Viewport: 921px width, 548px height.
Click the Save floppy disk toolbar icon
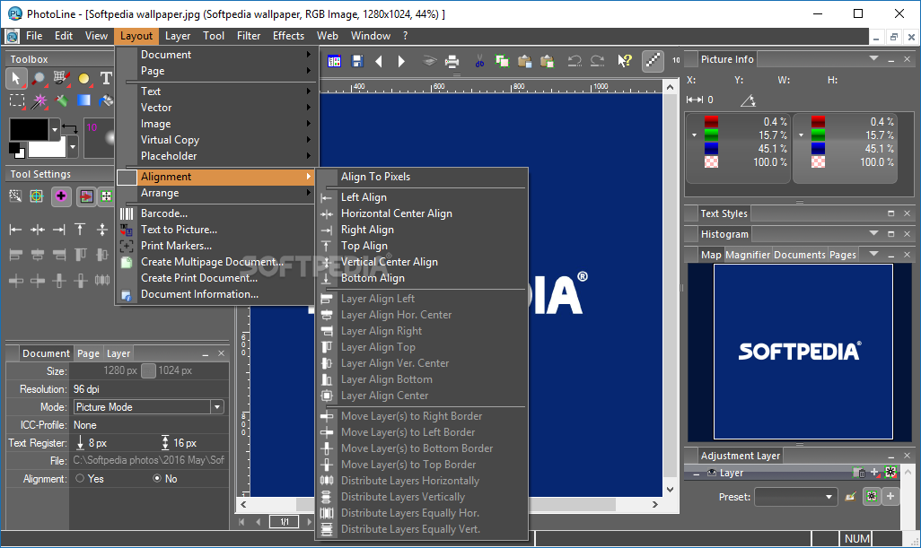click(x=357, y=60)
